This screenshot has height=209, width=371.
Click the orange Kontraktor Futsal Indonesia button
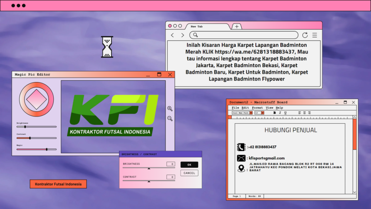(58, 184)
